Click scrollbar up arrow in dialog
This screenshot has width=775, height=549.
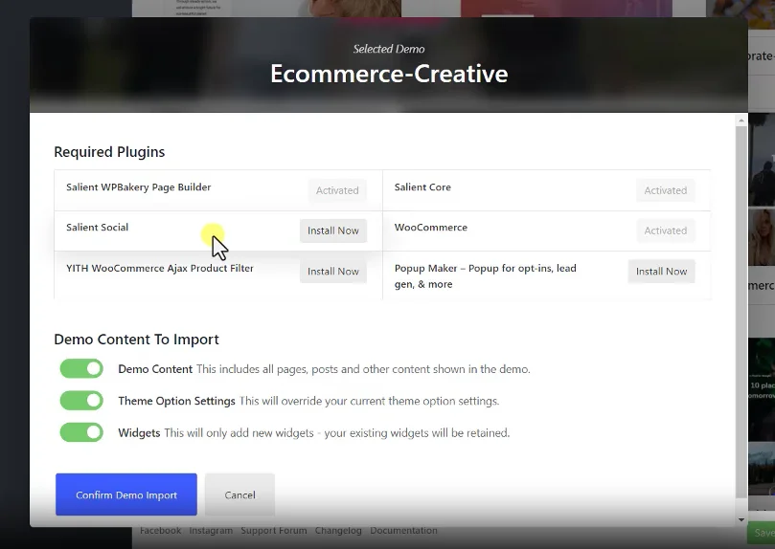pyautogui.click(x=741, y=121)
